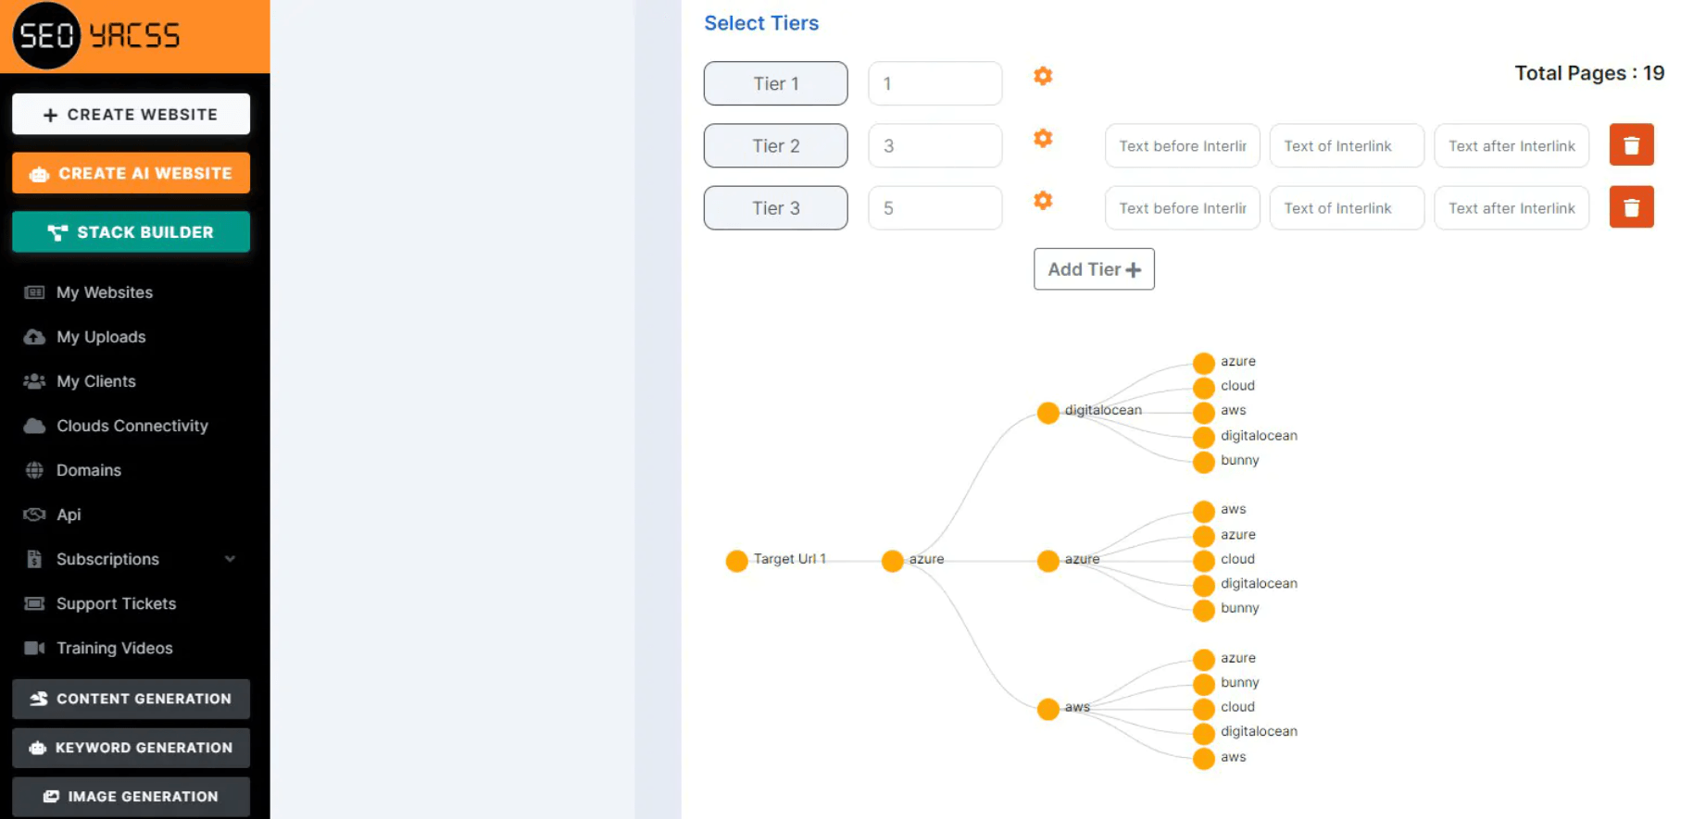Click the Add Tier button
This screenshot has height=819, width=1681.
(x=1093, y=269)
